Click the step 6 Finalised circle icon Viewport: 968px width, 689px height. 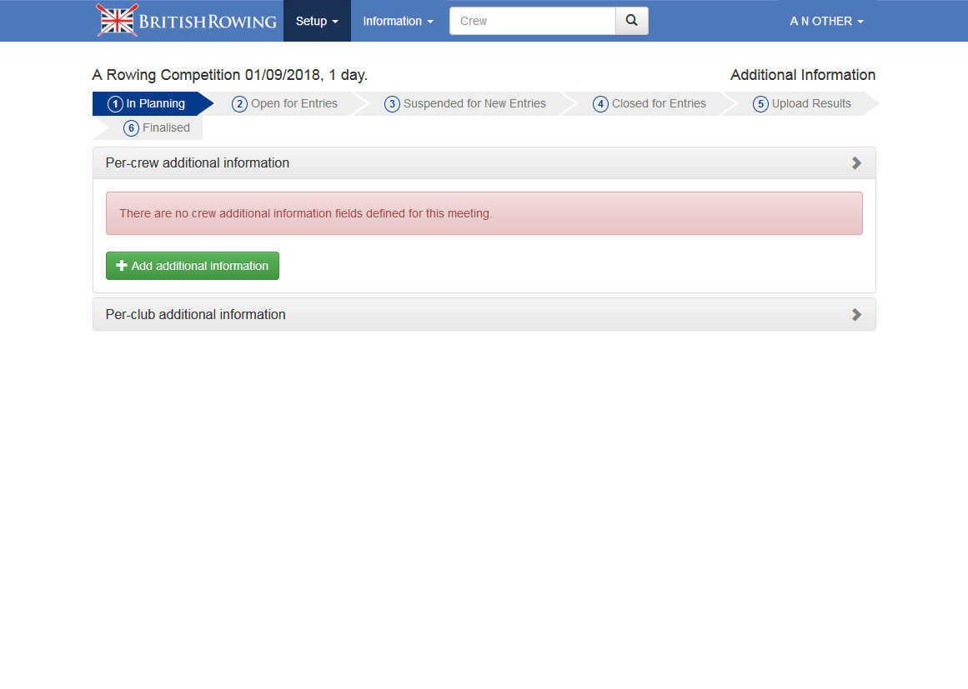pyautogui.click(x=131, y=128)
